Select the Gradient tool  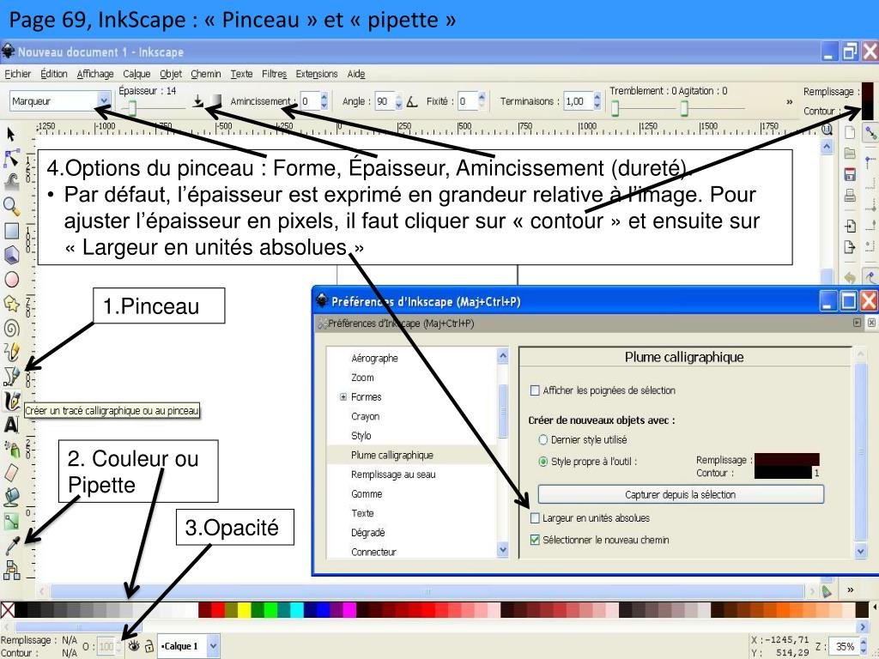(11, 522)
